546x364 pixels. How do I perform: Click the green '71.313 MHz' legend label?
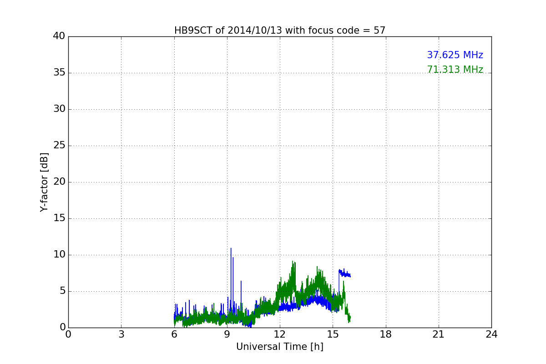point(455,70)
